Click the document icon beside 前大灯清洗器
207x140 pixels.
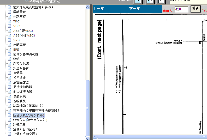tap(9, 92)
